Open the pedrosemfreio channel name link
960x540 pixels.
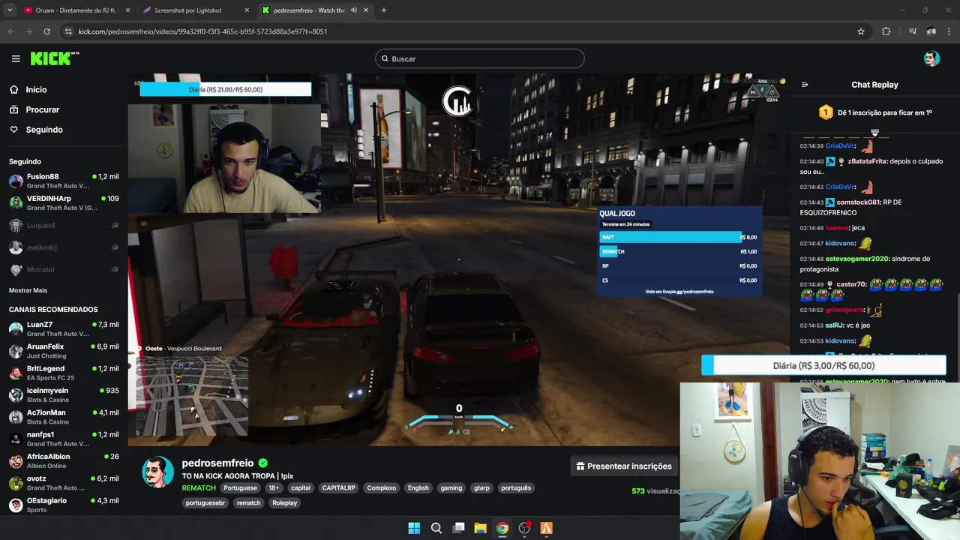tap(217, 463)
